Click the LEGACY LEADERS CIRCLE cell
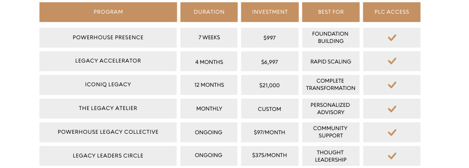This screenshot has width=469, height=168. coord(108,156)
